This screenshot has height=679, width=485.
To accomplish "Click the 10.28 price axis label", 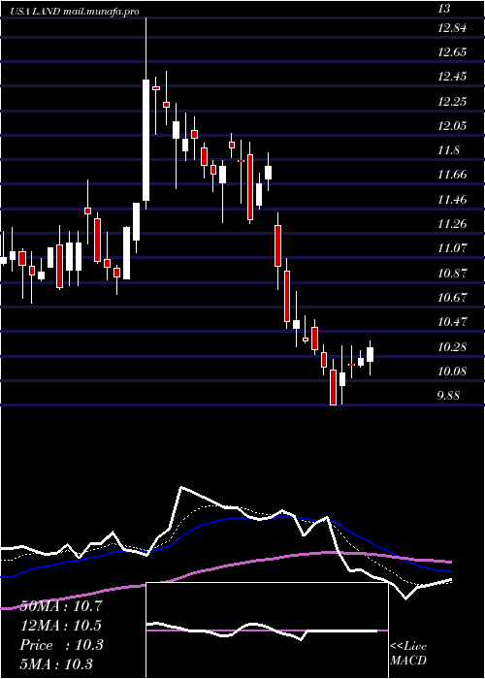I will (452, 347).
